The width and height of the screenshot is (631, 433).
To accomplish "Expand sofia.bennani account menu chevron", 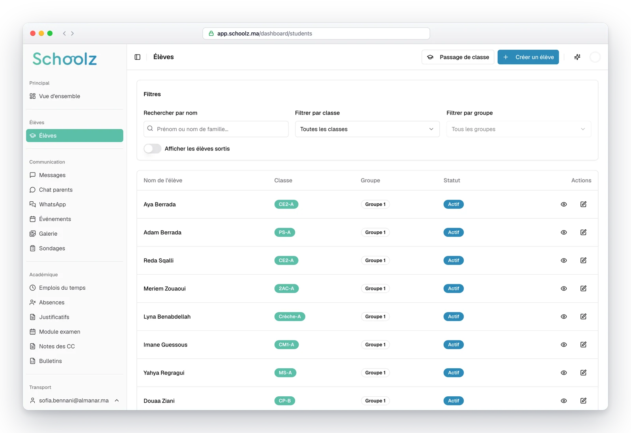I will (x=117, y=400).
